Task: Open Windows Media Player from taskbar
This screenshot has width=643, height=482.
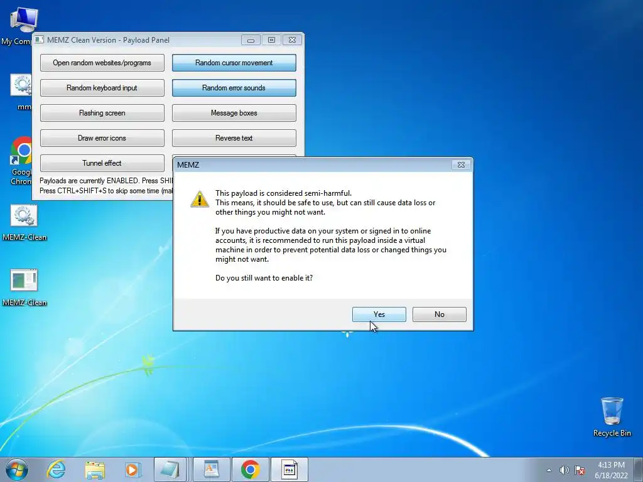Action: 132,469
